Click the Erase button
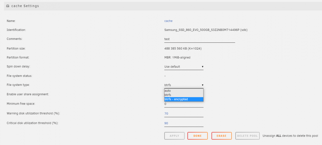This screenshot has width=322, height=145. (x=222, y=136)
